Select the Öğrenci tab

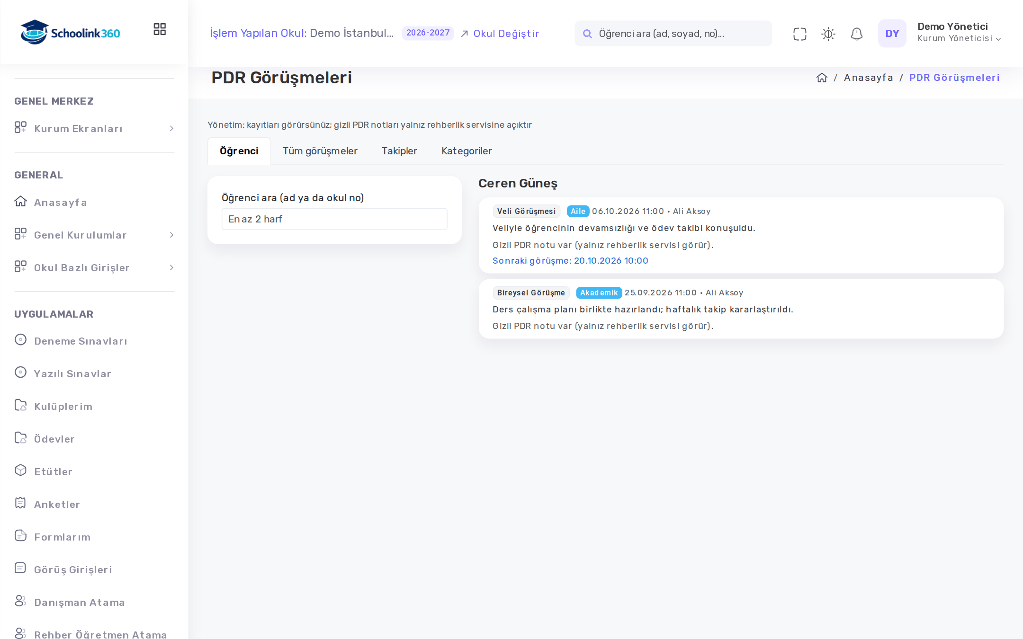click(239, 151)
